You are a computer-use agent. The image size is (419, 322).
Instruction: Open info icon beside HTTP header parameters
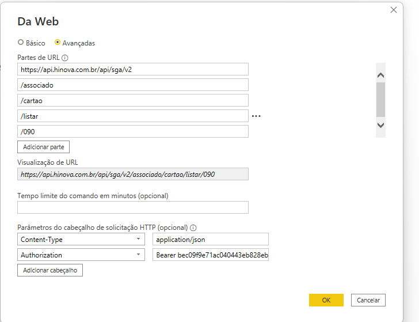[x=193, y=228]
